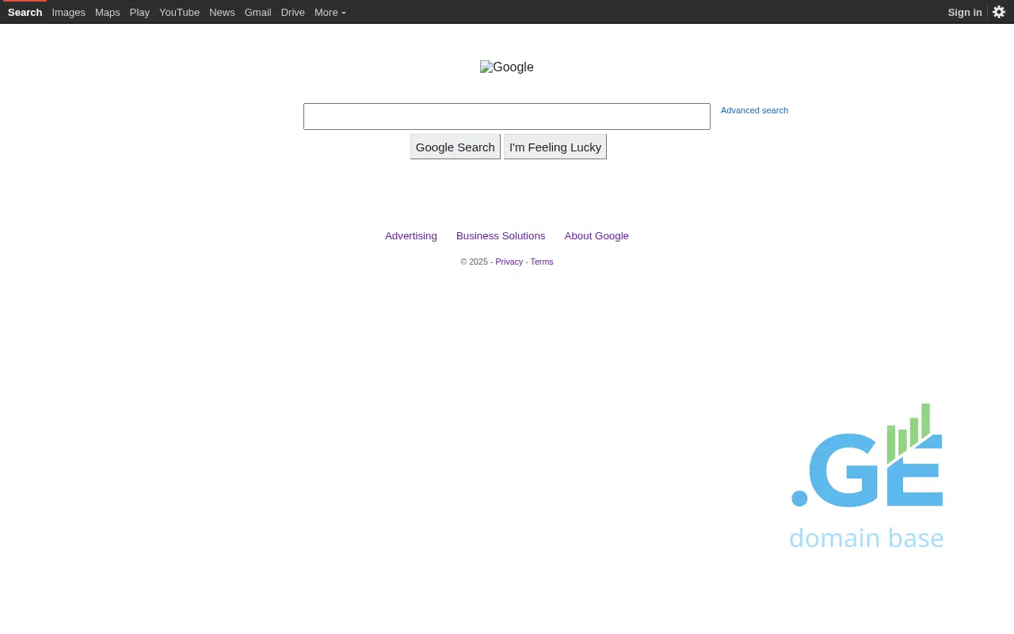Screen dimensions: 1014x634
Task: Open Gmail from the top bar
Action: [x=257, y=13]
